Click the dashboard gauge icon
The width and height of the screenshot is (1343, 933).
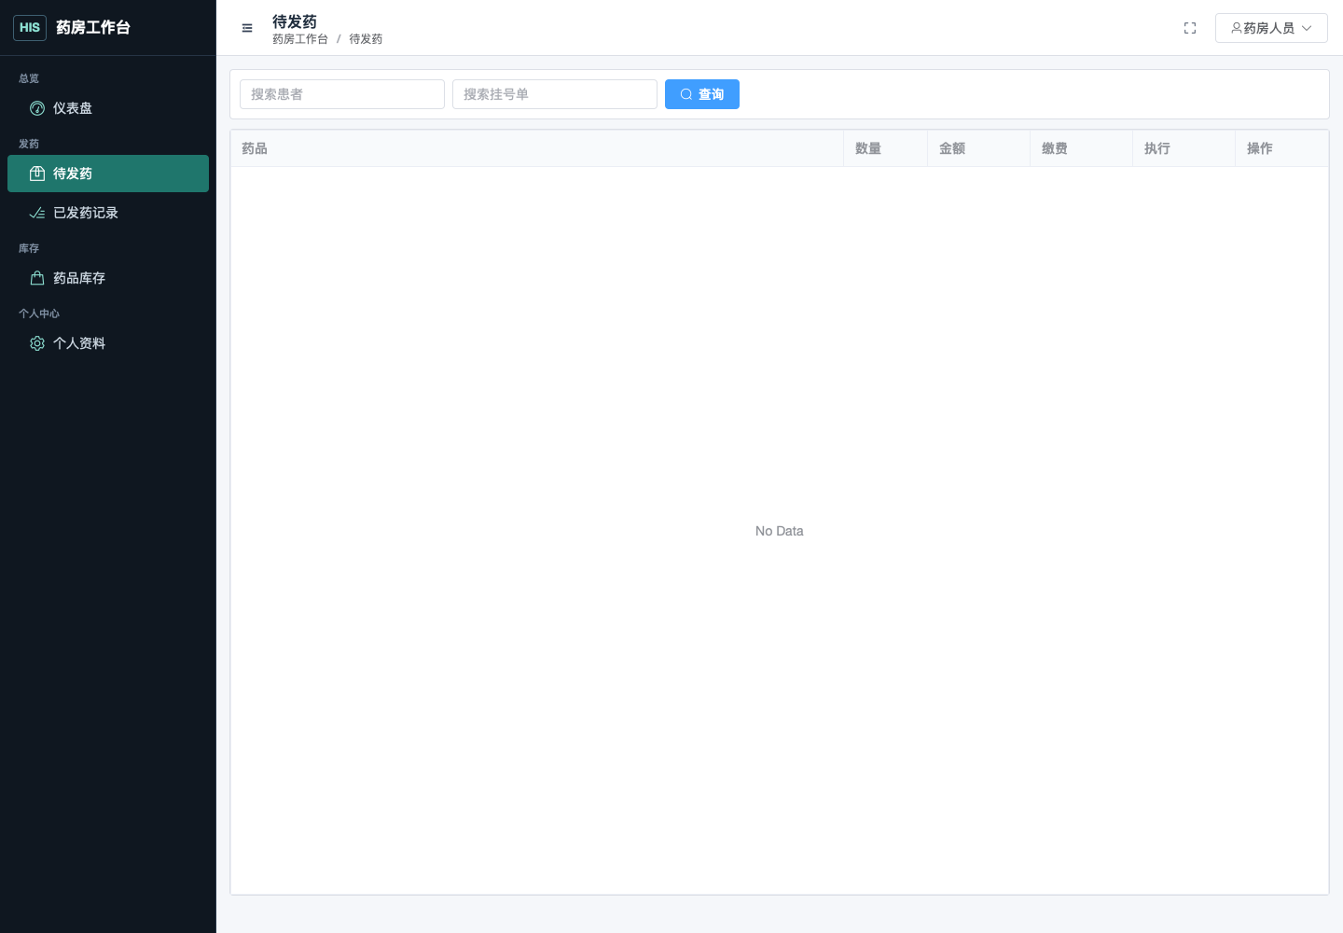37,108
